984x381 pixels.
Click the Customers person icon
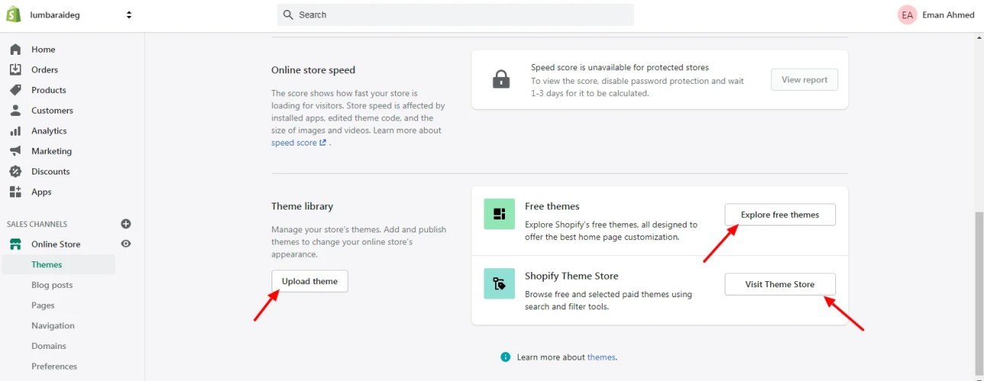(x=15, y=110)
